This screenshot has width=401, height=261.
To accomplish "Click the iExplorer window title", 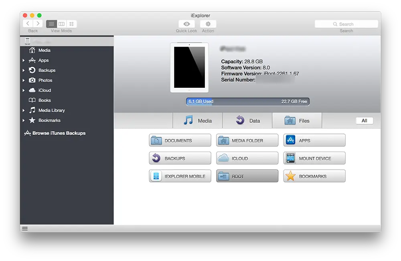I will (200, 16).
